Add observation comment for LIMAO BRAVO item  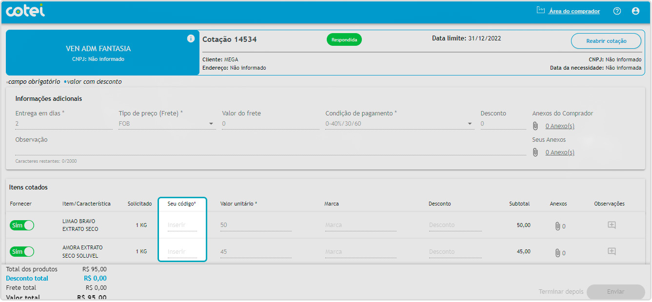(x=612, y=225)
